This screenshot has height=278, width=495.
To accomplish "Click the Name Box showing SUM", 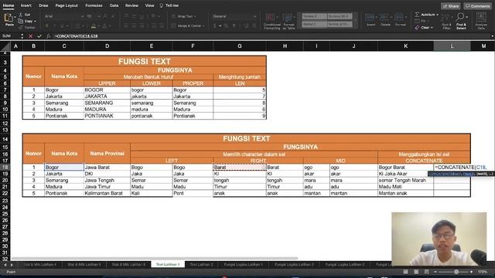I will (x=10, y=36).
